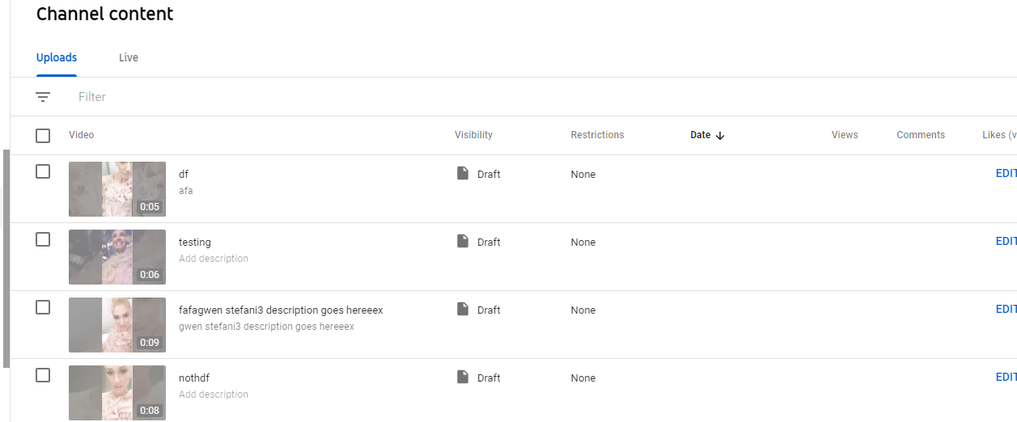Click 'None' restriction in 'df' row

click(583, 174)
